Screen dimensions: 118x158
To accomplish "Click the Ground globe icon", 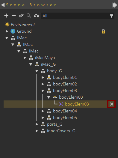I will (13, 31).
